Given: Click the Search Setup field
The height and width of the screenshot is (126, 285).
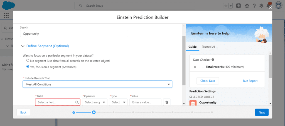Looking at the screenshot, I should [x=135, y=6].
